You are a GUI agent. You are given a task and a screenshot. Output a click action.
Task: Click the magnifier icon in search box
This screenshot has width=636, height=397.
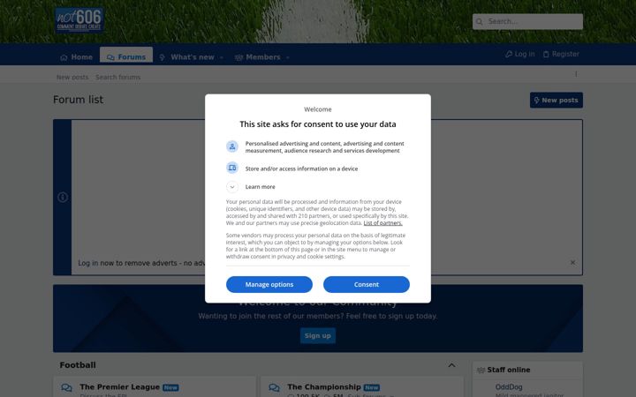click(480, 21)
